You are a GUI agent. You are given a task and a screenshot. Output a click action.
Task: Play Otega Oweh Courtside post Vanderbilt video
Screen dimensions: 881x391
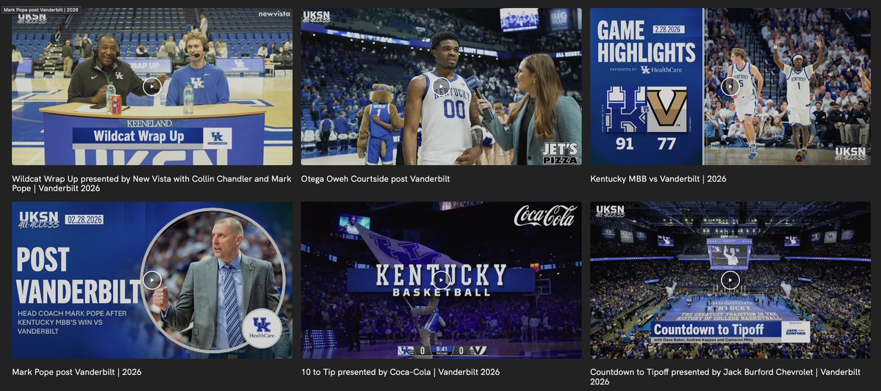coord(441,87)
